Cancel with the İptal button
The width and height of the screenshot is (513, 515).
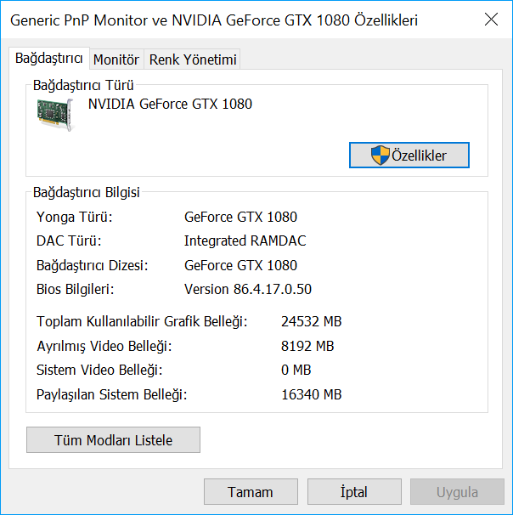click(354, 492)
